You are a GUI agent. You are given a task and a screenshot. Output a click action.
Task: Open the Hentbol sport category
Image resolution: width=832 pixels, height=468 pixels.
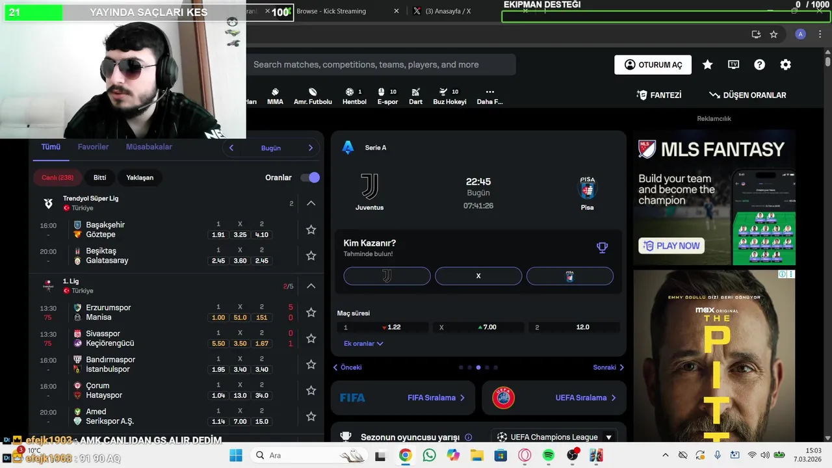pos(354,96)
